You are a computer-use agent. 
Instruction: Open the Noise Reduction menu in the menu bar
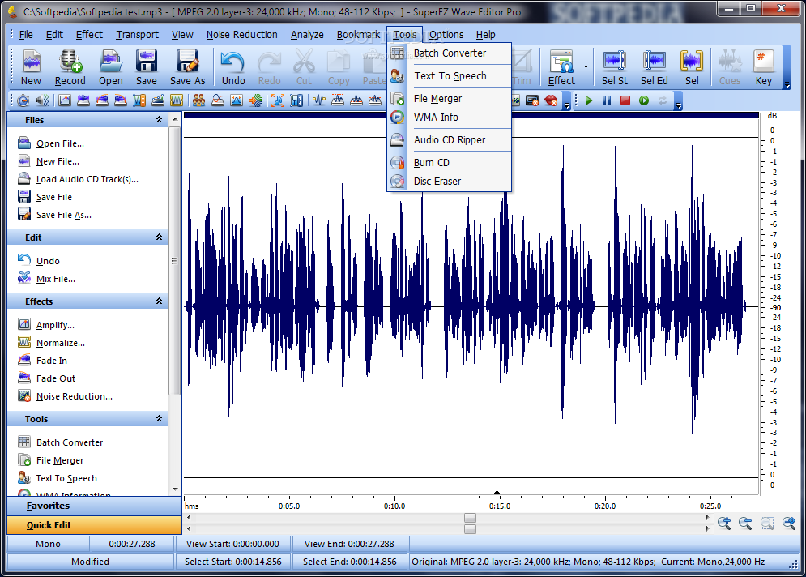point(241,35)
